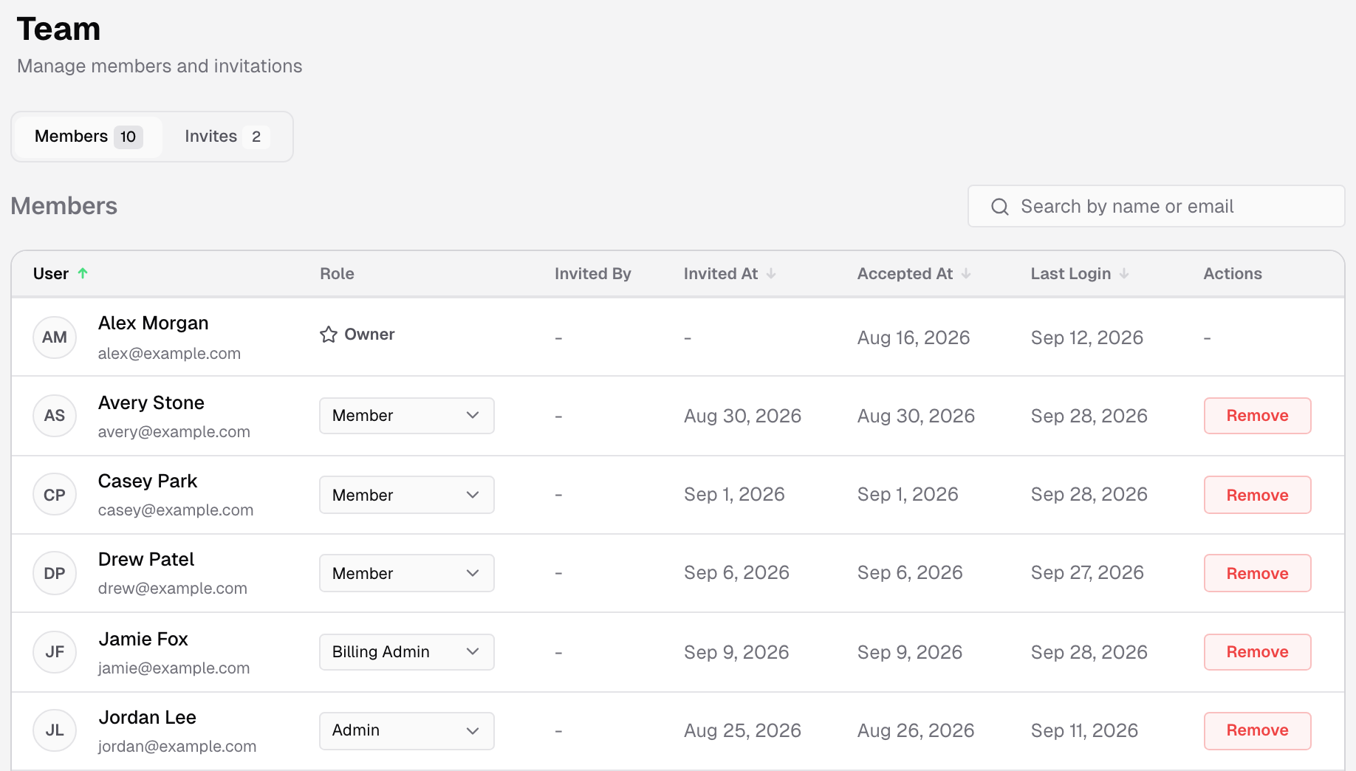Click Jamie Fox's JF avatar
The height and width of the screenshot is (771, 1356).
click(x=55, y=652)
